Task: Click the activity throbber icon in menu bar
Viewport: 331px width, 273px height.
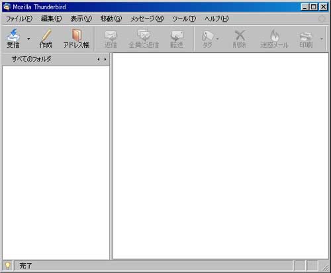Action: tap(322, 19)
